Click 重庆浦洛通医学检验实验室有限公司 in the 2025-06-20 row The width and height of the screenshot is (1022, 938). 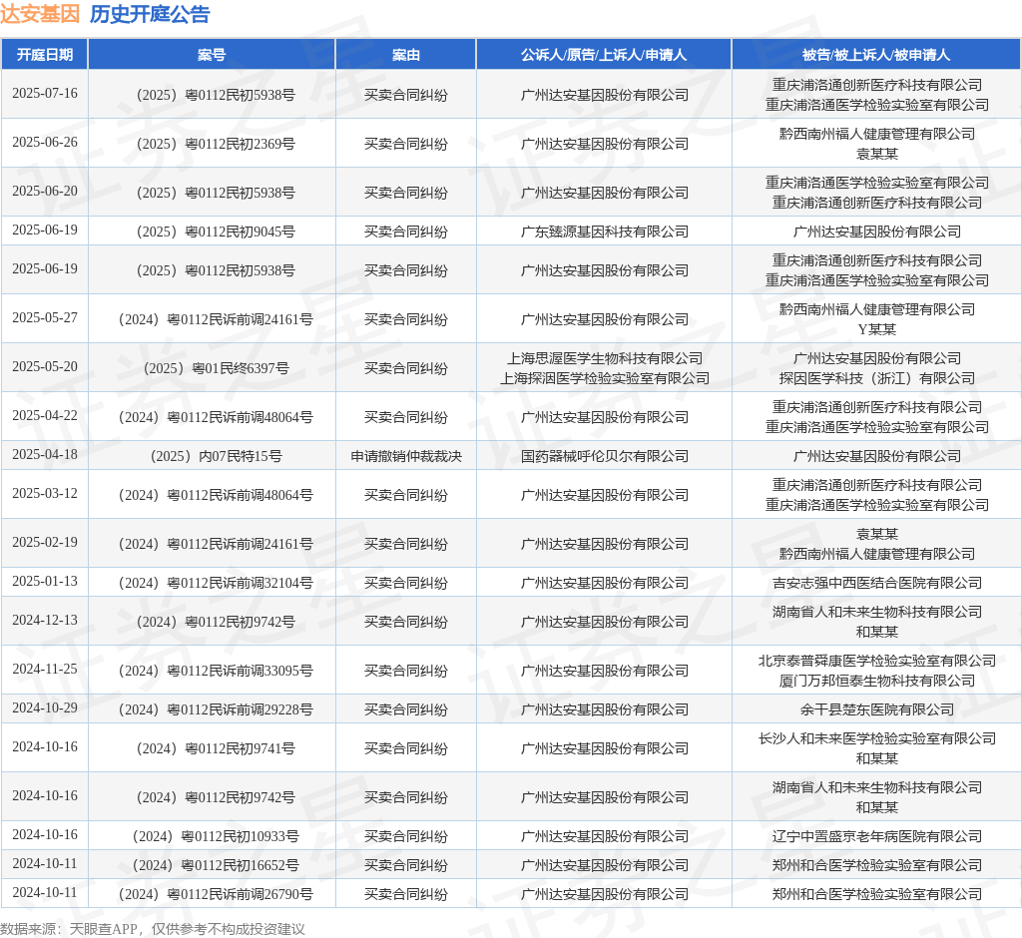click(x=876, y=183)
